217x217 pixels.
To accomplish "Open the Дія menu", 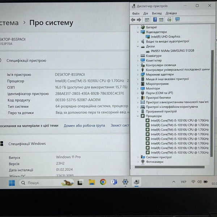I will 145,13.
